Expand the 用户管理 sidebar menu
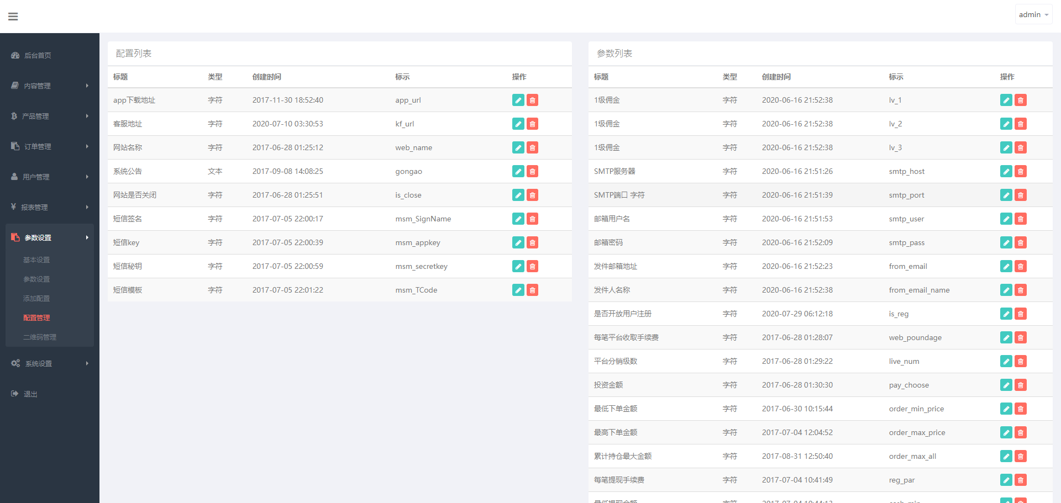 [x=50, y=177]
